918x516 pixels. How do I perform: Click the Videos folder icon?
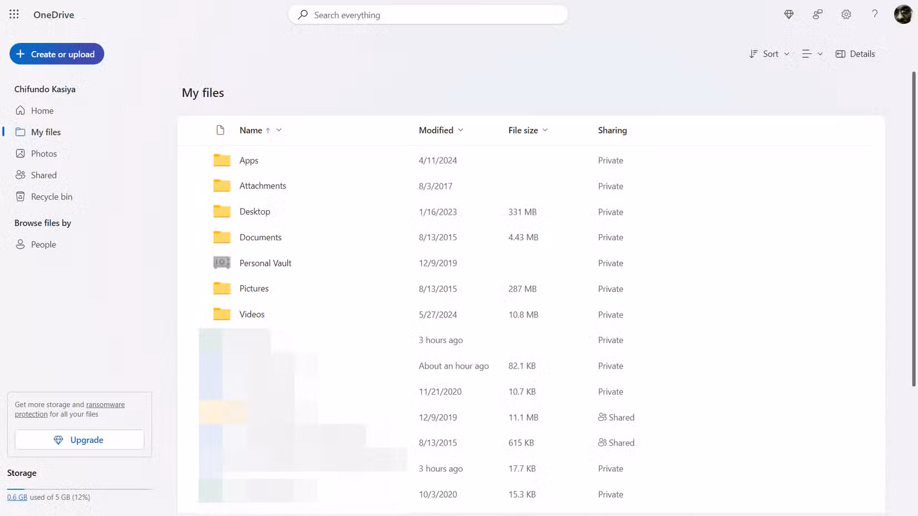(x=222, y=314)
